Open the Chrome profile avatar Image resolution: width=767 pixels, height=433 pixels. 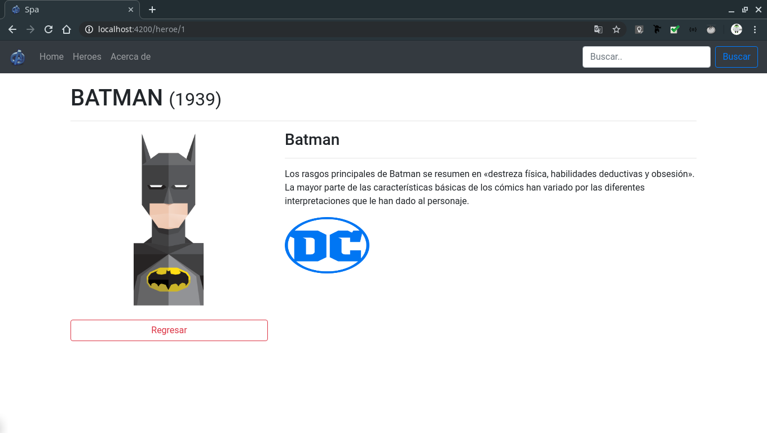tap(737, 29)
